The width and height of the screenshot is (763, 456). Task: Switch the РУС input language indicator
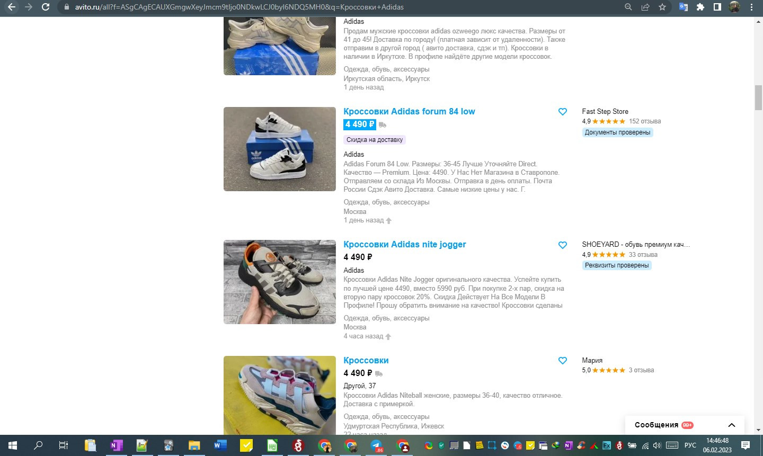point(690,445)
